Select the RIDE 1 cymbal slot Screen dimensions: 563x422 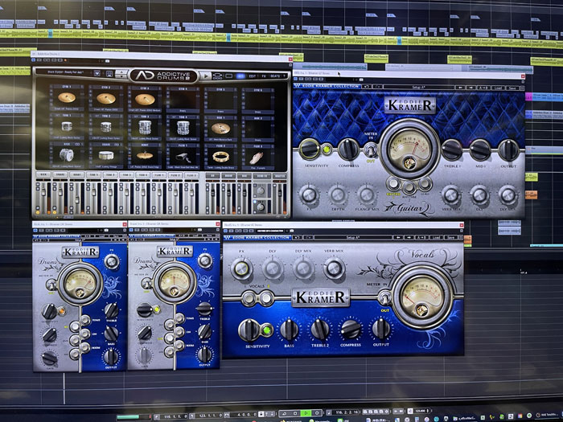tap(220, 128)
